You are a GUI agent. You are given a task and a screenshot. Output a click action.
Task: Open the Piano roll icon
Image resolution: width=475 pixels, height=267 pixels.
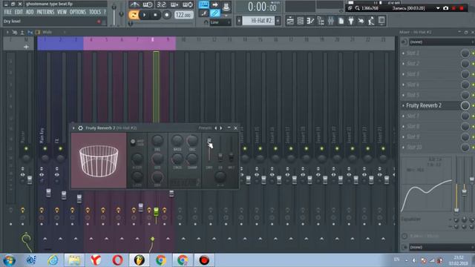310,21
